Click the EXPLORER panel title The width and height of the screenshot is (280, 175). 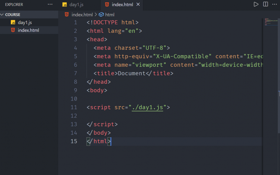coord(14,4)
